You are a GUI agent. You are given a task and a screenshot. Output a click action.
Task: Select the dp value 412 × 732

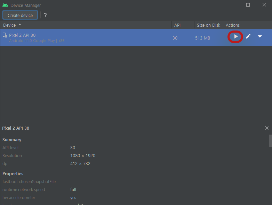[80, 163]
